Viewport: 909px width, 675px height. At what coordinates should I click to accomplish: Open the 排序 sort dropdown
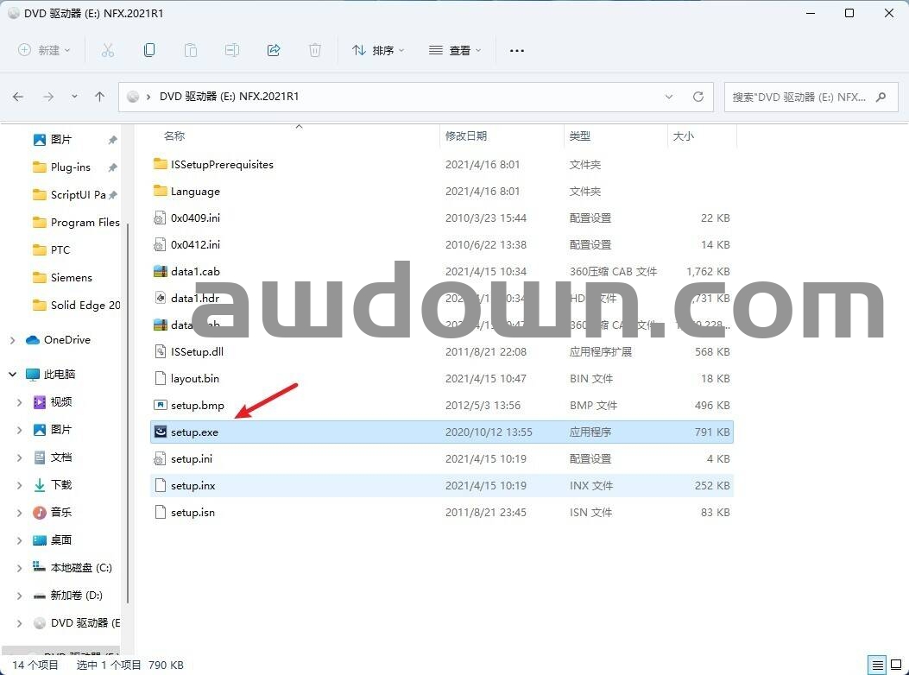[378, 51]
